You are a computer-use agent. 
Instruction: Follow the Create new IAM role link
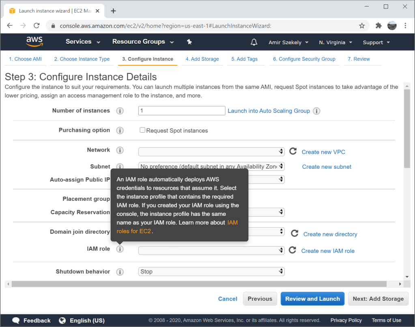[328, 251]
